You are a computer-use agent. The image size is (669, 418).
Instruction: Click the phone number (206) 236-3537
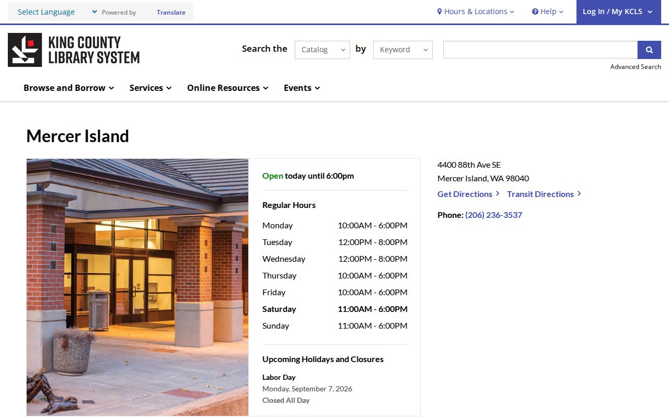pyautogui.click(x=493, y=215)
